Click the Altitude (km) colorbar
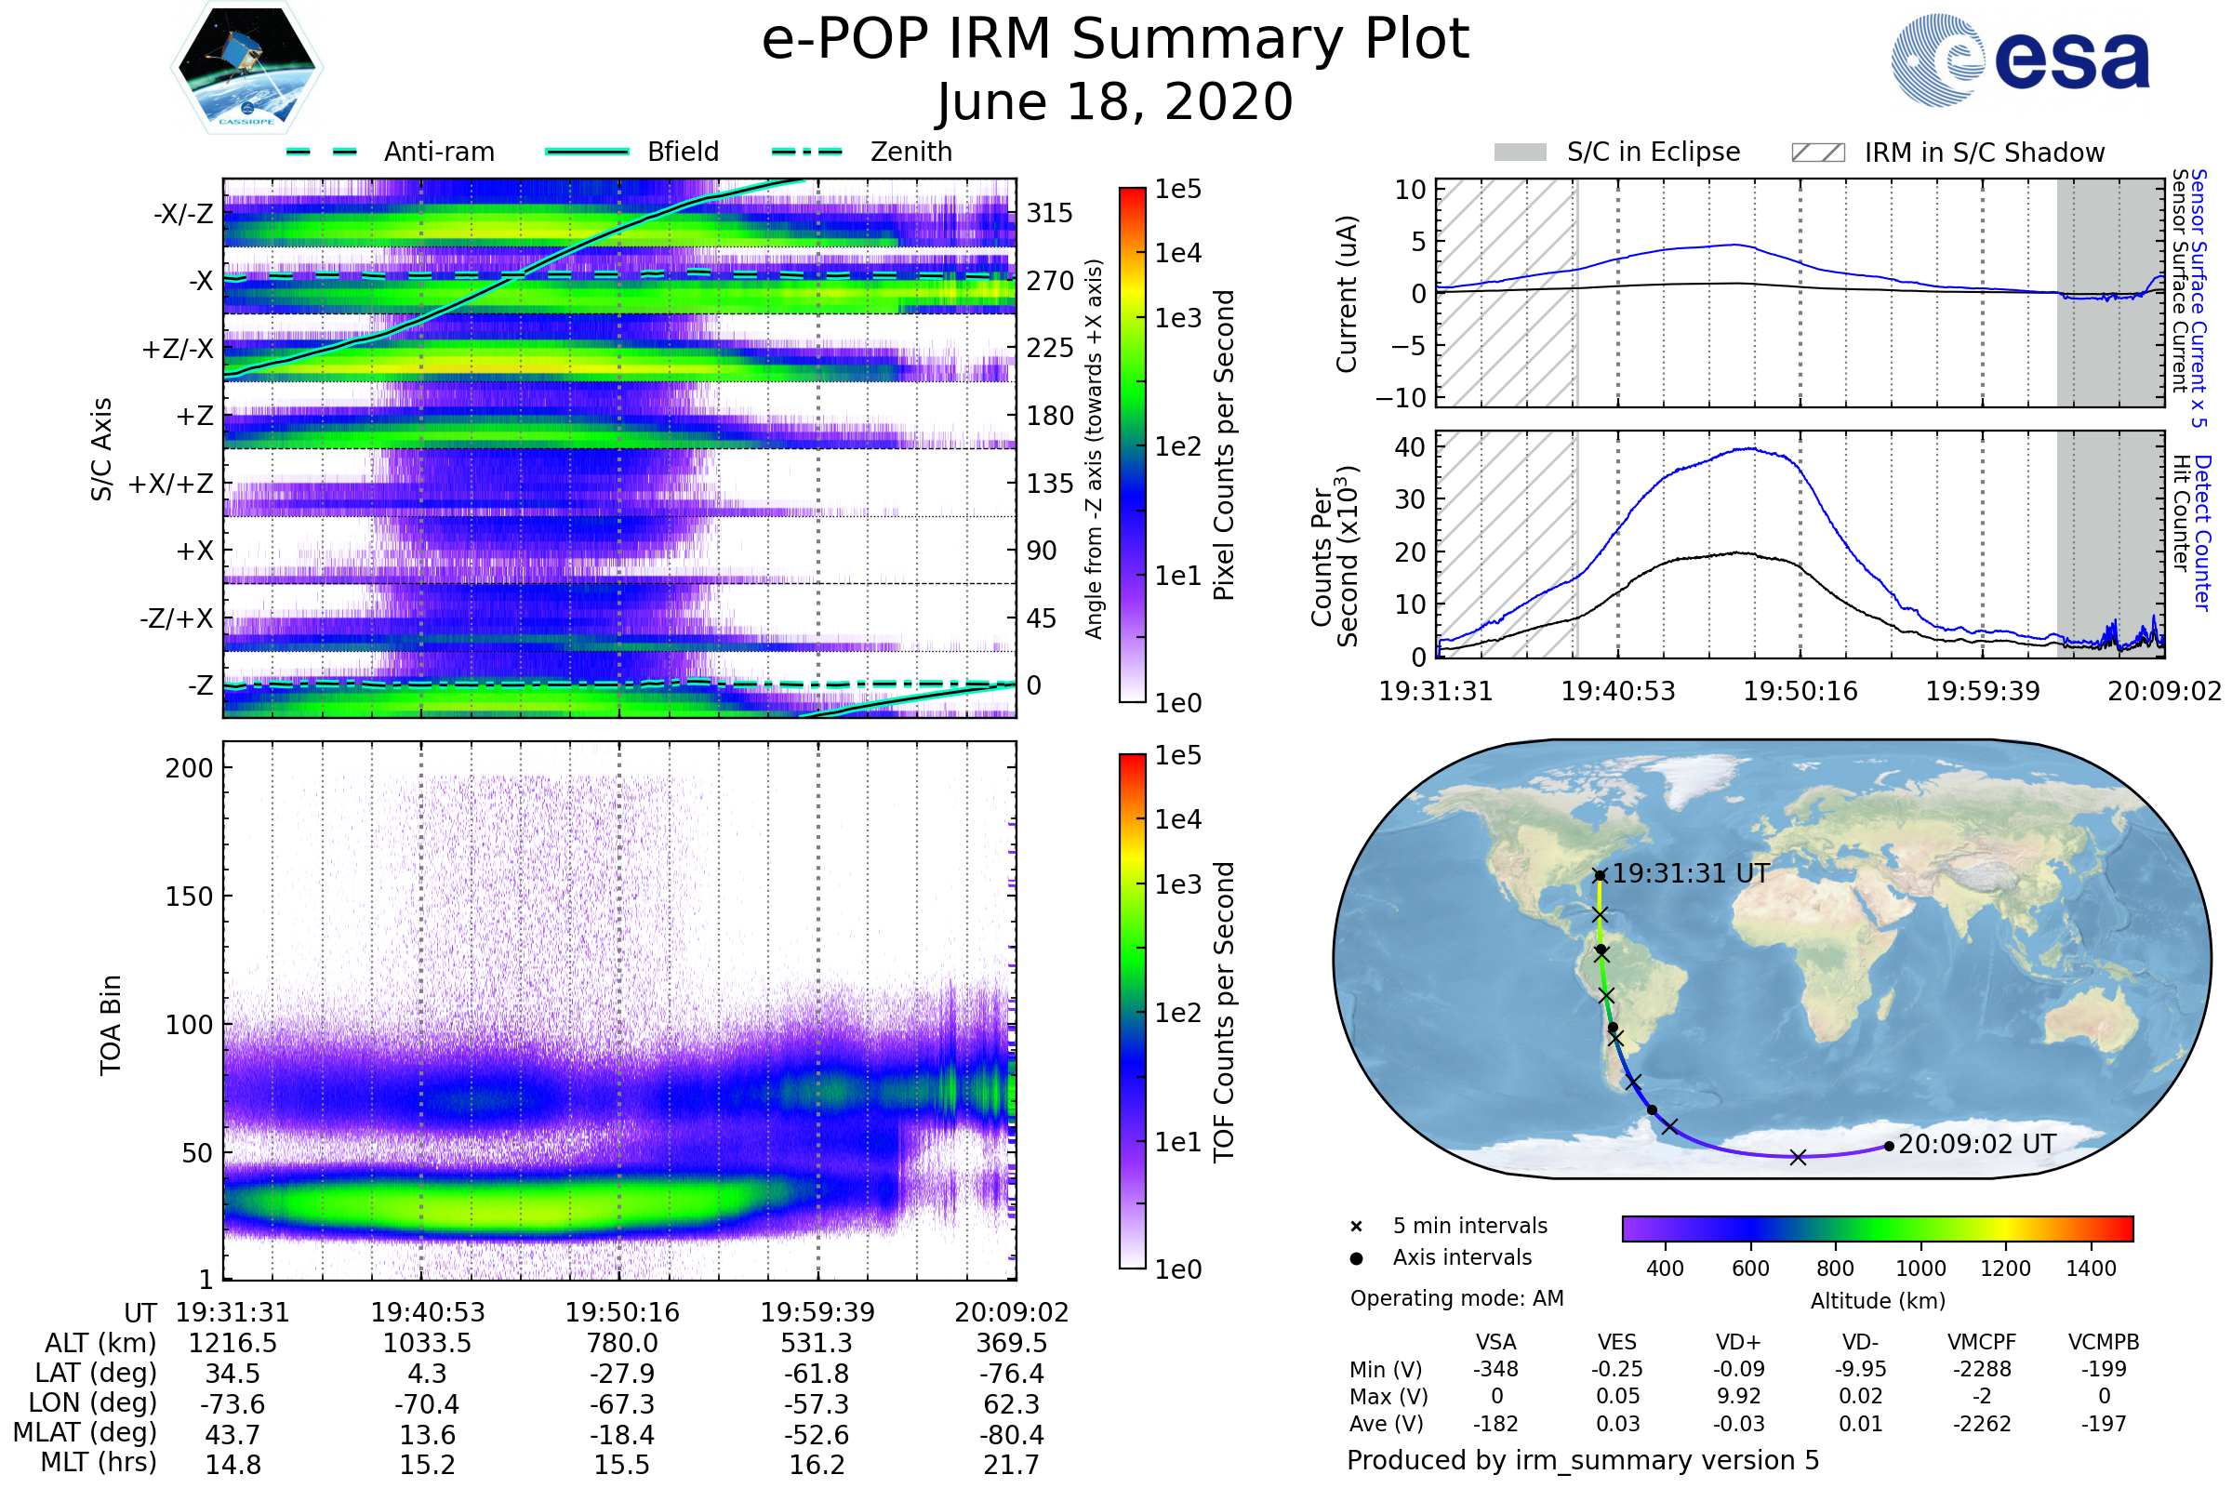 coord(1877,1228)
